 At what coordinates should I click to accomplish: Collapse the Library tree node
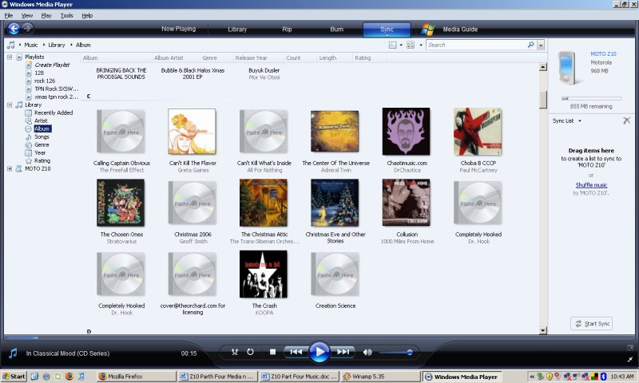[x=10, y=105]
